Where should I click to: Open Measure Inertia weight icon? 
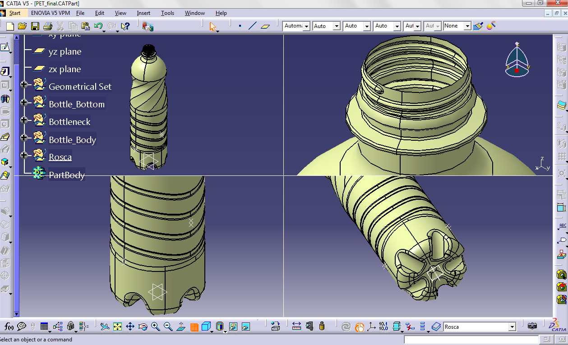click(322, 326)
